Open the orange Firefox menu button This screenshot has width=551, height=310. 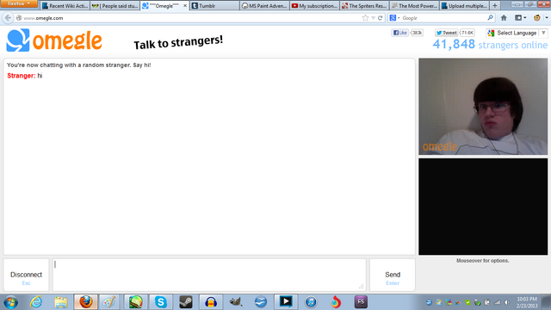pos(19,3)
